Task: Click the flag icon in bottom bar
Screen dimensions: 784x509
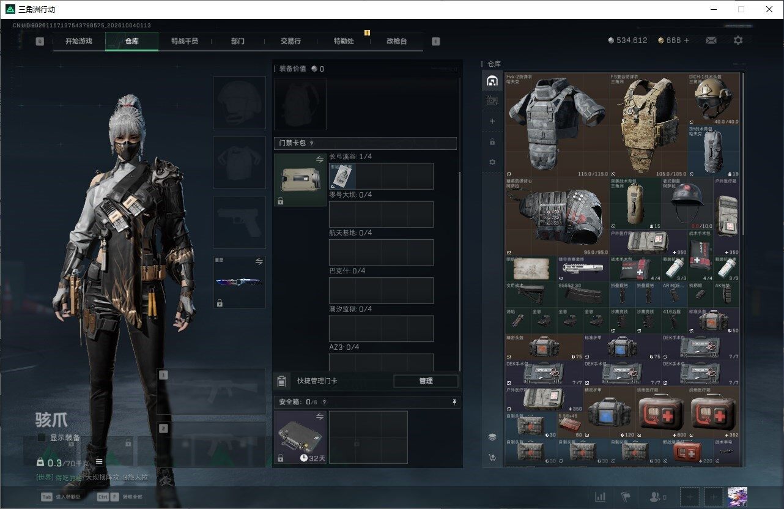Action: [625, 497]
